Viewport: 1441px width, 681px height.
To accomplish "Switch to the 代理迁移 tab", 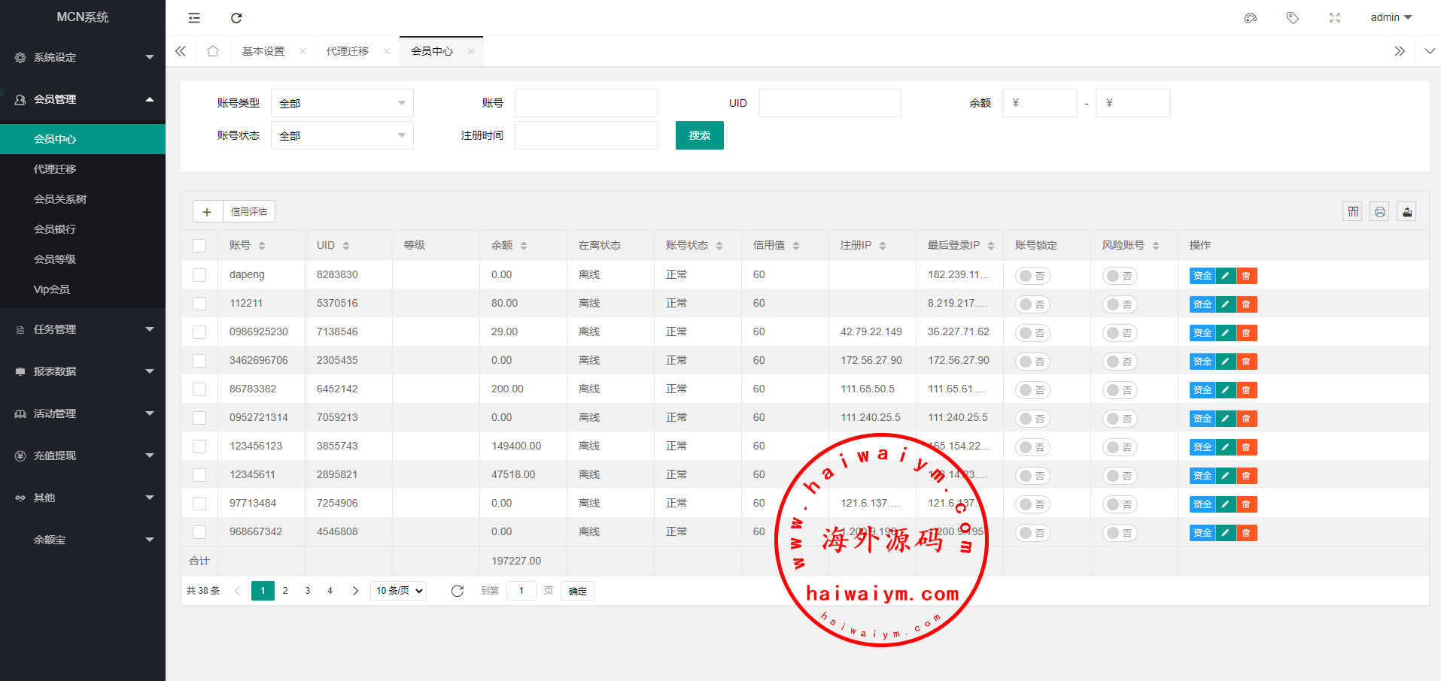I will click(x=348, y=51).
